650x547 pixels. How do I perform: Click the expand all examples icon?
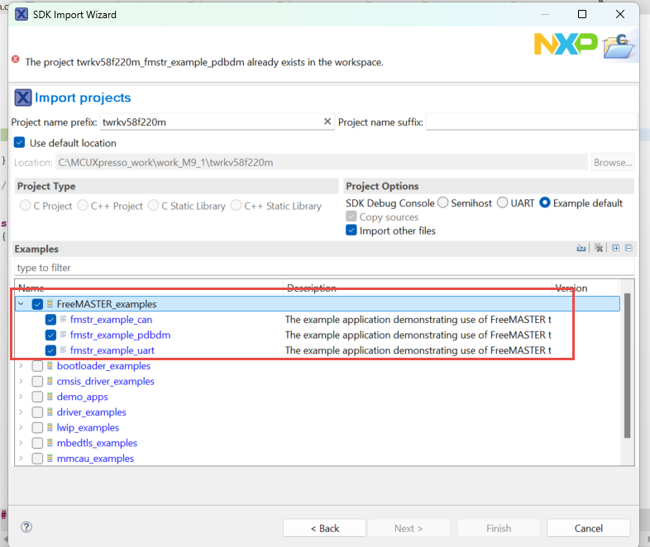point(615,248)
